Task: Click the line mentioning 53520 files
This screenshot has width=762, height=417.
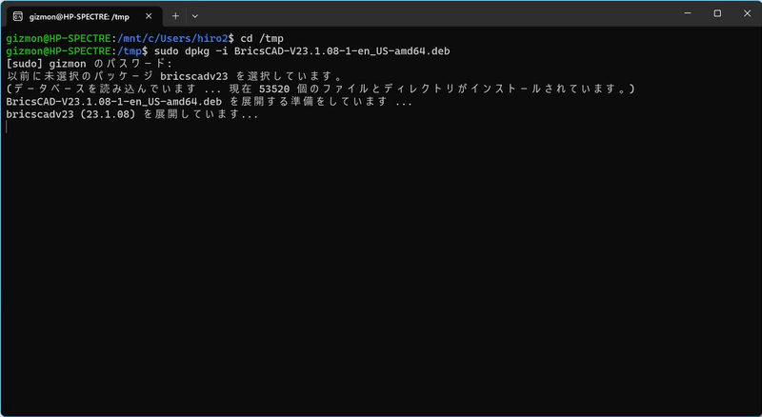Action: [321, 89]
